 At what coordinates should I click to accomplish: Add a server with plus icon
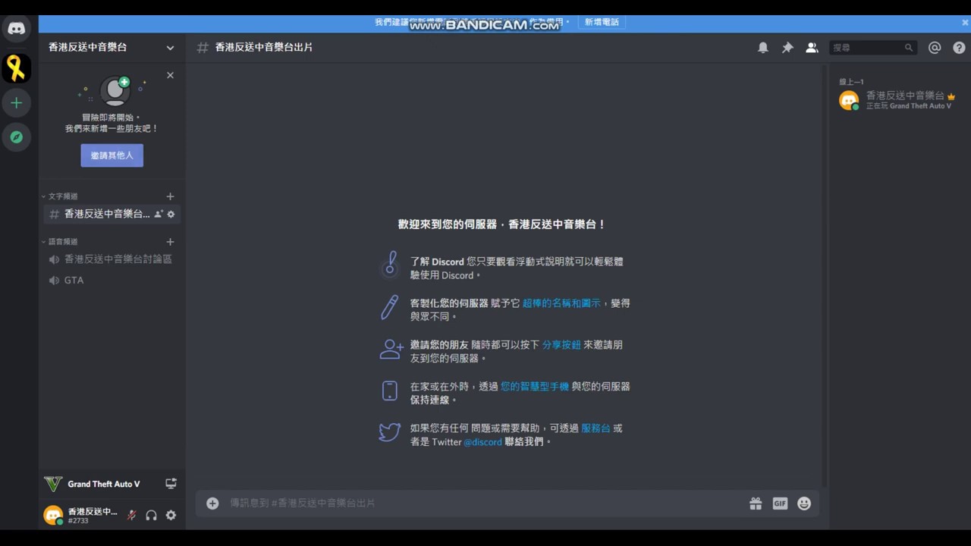click(x=16, y=103)
